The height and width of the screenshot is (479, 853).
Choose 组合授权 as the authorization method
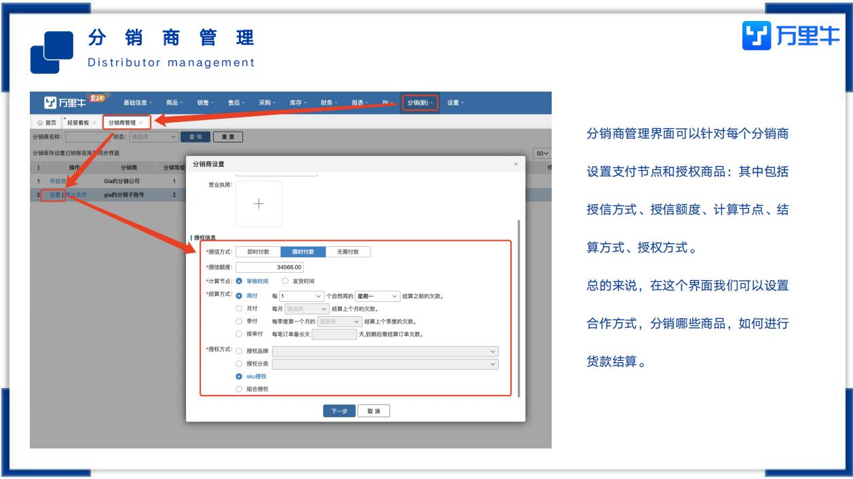(x=239, y=389)
